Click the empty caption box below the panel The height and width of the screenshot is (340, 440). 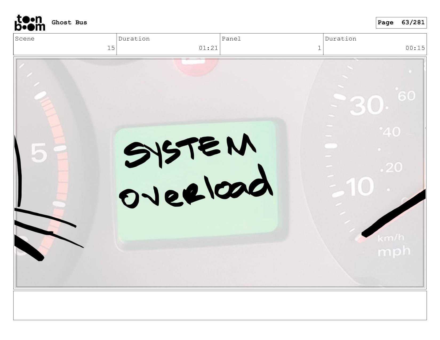(220, 305)
